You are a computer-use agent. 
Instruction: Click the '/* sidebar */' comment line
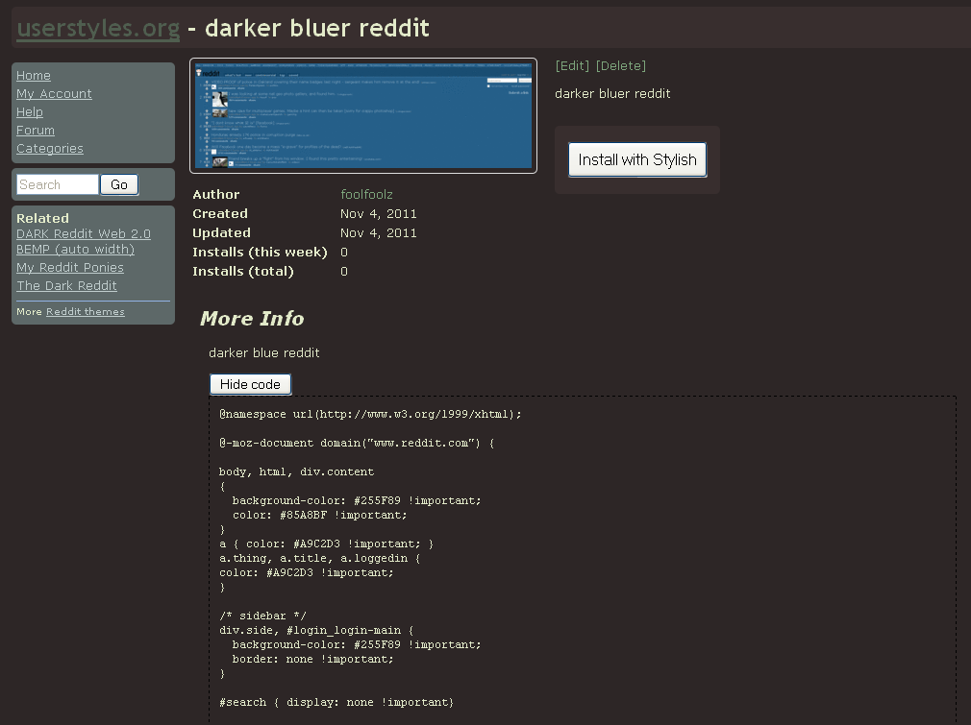point(262,616)
